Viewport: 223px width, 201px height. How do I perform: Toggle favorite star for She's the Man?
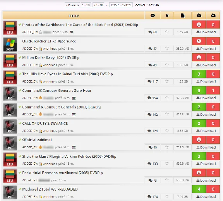click(167, 164)
